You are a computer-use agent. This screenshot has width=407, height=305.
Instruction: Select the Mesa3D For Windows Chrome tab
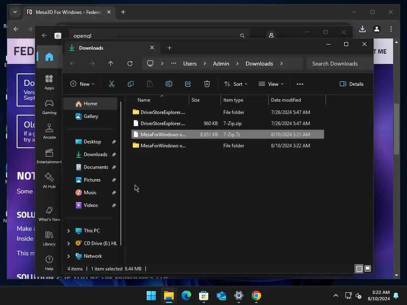69,12
